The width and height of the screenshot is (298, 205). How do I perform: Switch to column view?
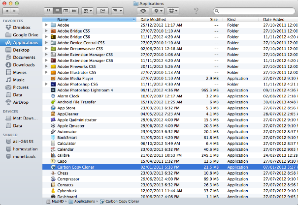click(x=66, y=11)
